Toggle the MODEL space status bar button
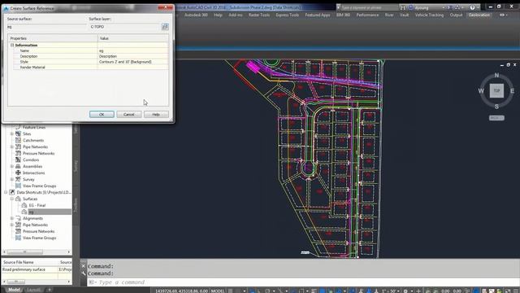 pos(218,291)
